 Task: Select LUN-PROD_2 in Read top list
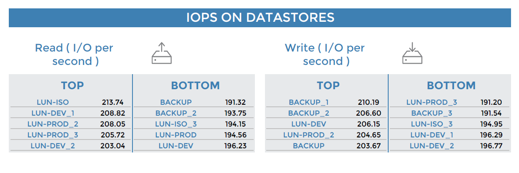[x=53, y=124]
